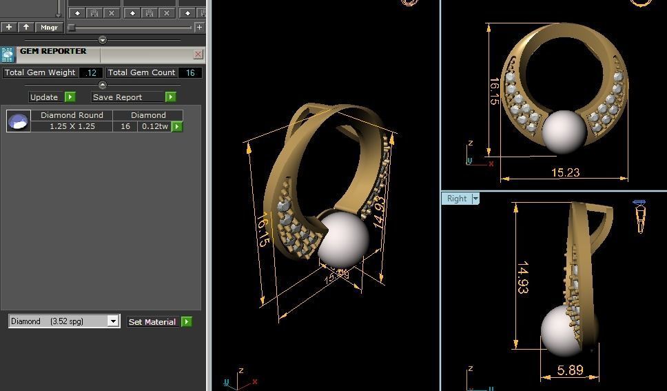Click the green arrow next to Save Report
Image resolution: width=667 pixels, height=391 pixels.
(x=171, y=97)
